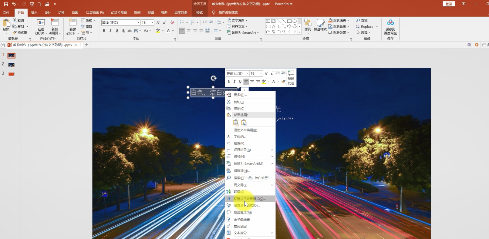489x239 pixels.
Task: Choose Exit Edit Text (退出文本编辑) in context menu
Action: (250, 130)
